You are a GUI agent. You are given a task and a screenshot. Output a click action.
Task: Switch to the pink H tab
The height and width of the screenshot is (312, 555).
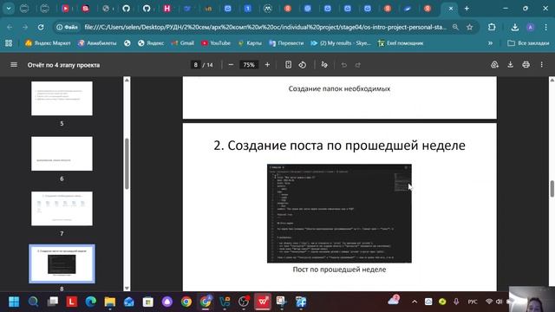tap(166, 9)
